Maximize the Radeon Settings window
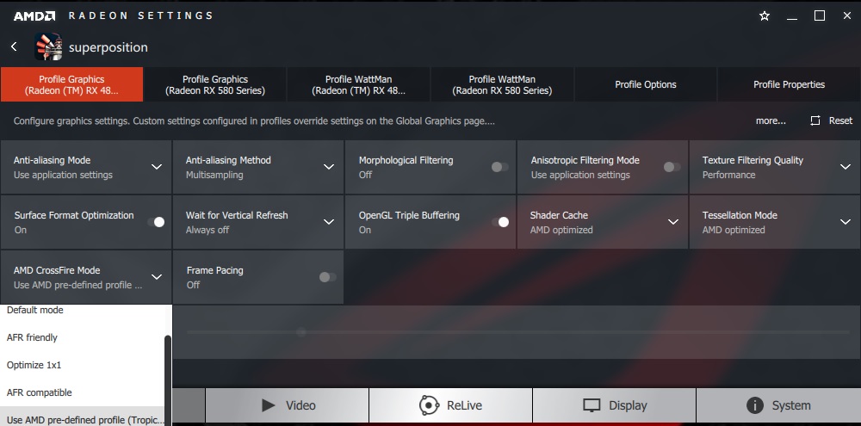 (820, 15)
